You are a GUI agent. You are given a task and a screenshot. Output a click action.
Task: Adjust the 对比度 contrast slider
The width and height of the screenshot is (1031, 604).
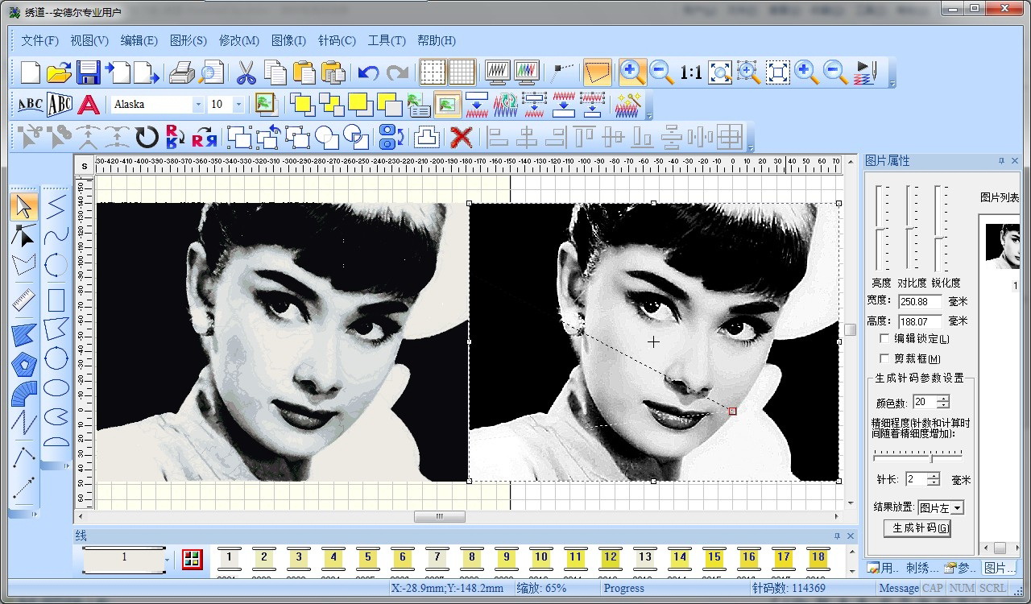911,229
